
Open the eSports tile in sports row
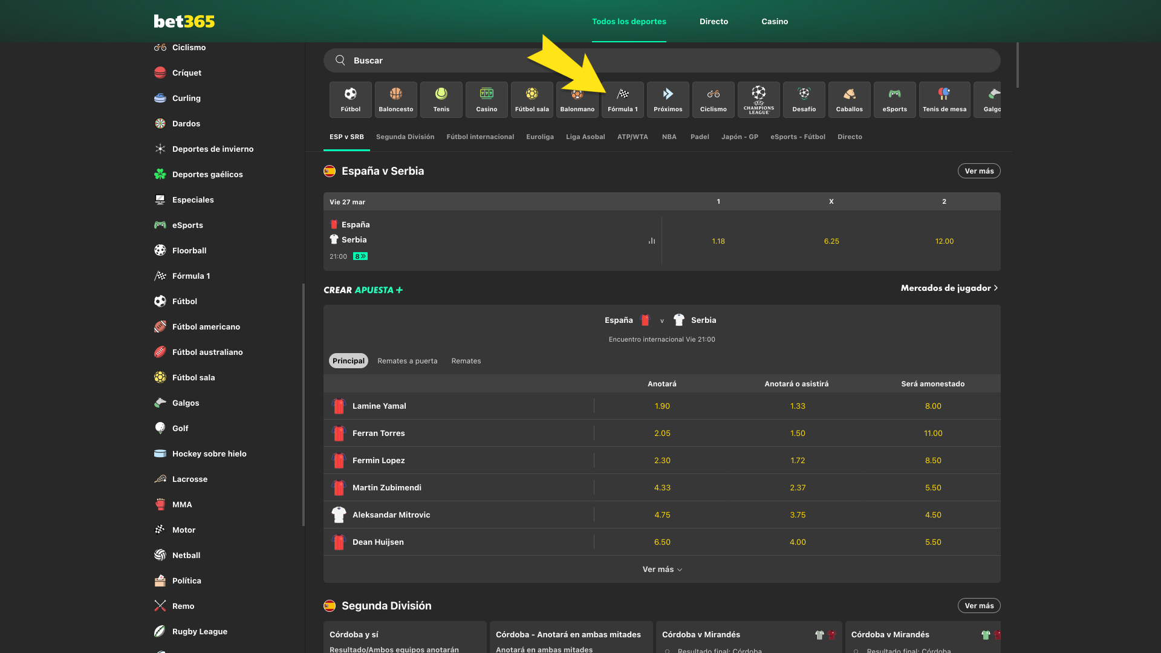[894, 100]
